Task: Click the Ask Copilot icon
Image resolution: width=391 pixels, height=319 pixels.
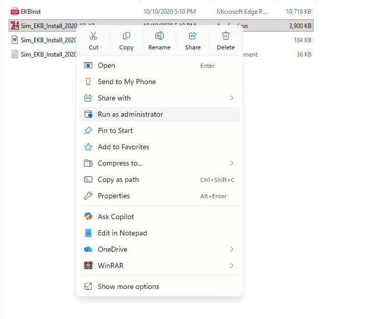Action: click(x=88, y=217)
